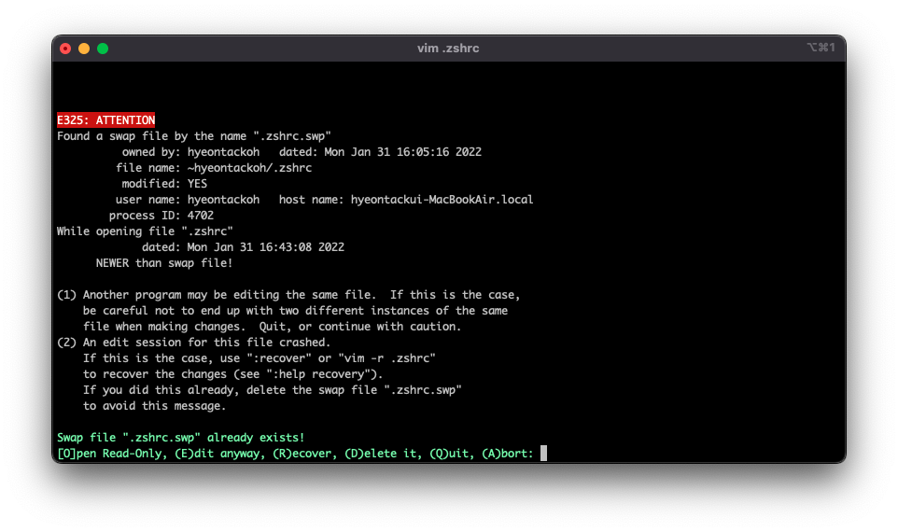Click the ⌥⌘1 shortcut indicator in title bar

tap(821, 47)
